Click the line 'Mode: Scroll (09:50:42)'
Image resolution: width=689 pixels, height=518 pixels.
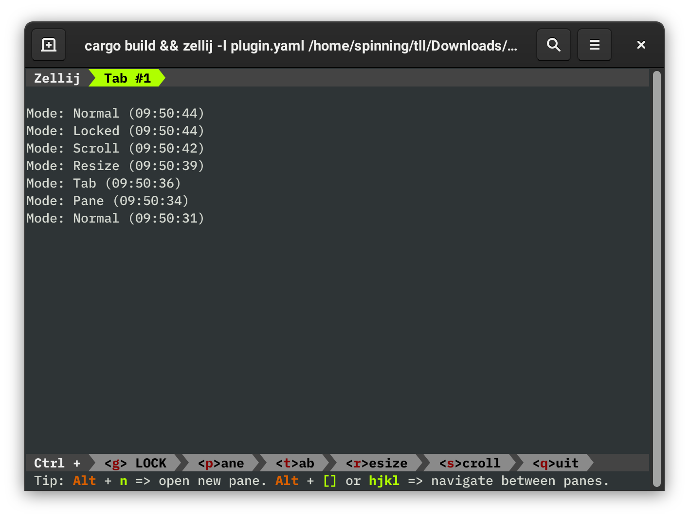pos(115,148)
